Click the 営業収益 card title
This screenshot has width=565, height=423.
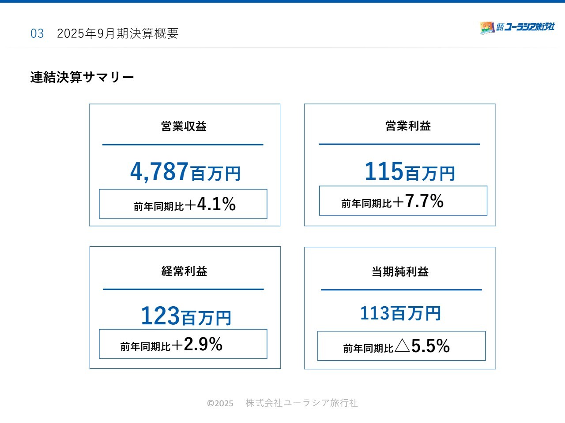point(184,126)
